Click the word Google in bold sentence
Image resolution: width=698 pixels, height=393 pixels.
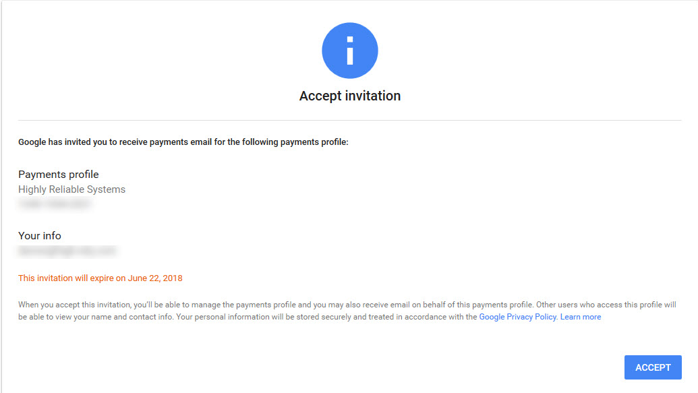(x=32, y=142)
